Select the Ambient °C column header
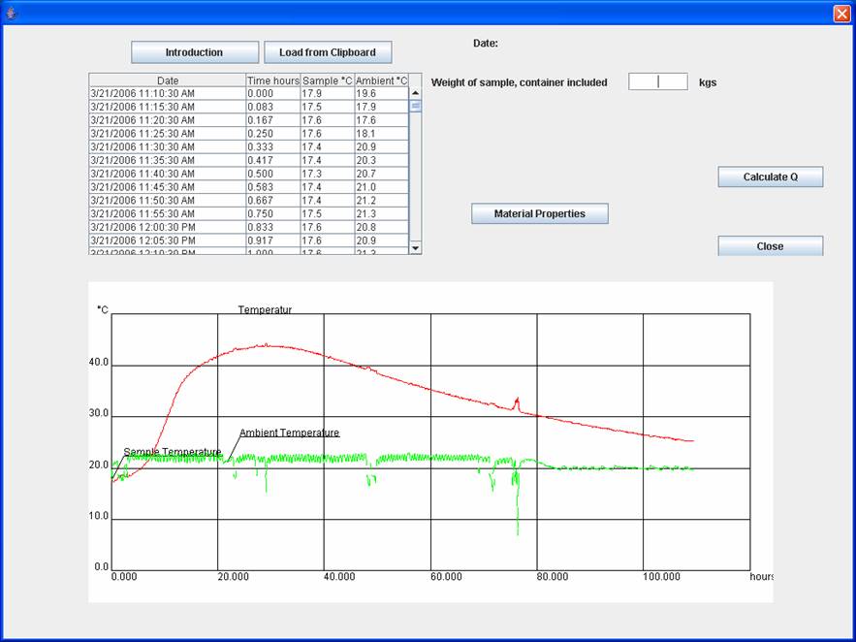This screenshot has width=856, height=642. [x=381, y=80]
